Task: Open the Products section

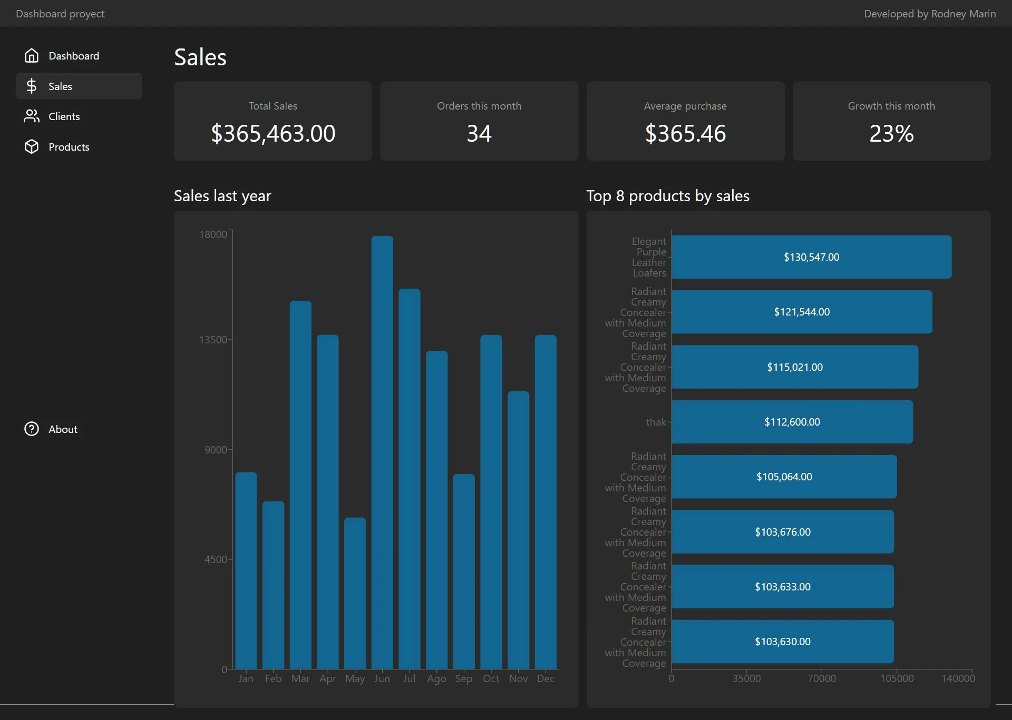Action: (69, 147)
